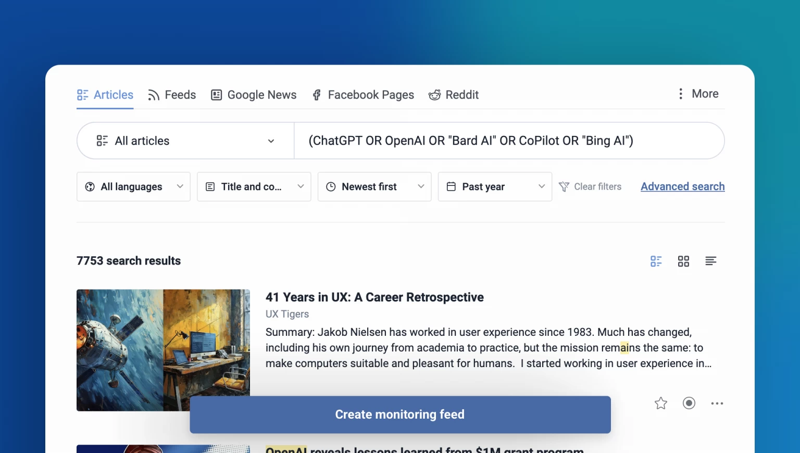Star the 41 Years in UX article
Screen dimensions: 800x453
click(x=660, y=404)
